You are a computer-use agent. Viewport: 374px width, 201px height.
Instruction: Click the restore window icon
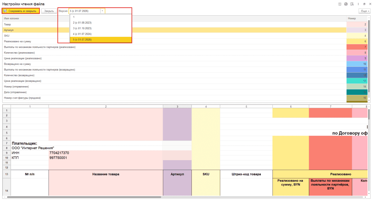pos(364,4)
